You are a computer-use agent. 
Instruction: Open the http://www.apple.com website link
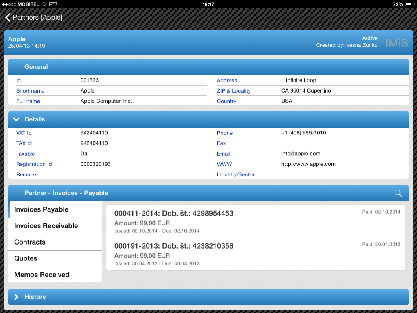pyautogui.click(x=308, y=164)
